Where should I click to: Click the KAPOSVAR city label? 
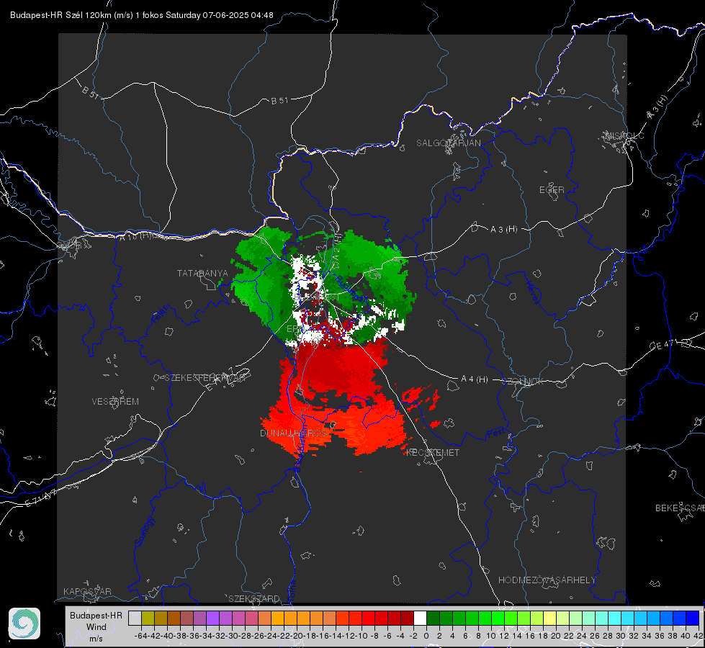tap(87, 591)
